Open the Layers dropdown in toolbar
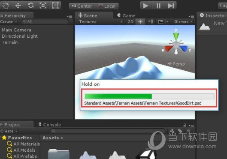The width and height of the screenshot is (227, 159). click(223, 6)
